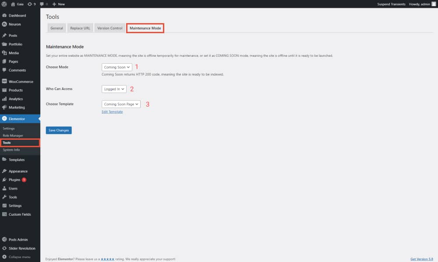Click the WordPress logo in the admin bar
Image resolution: width=438 pixels, height=262 pixels.
4,3
